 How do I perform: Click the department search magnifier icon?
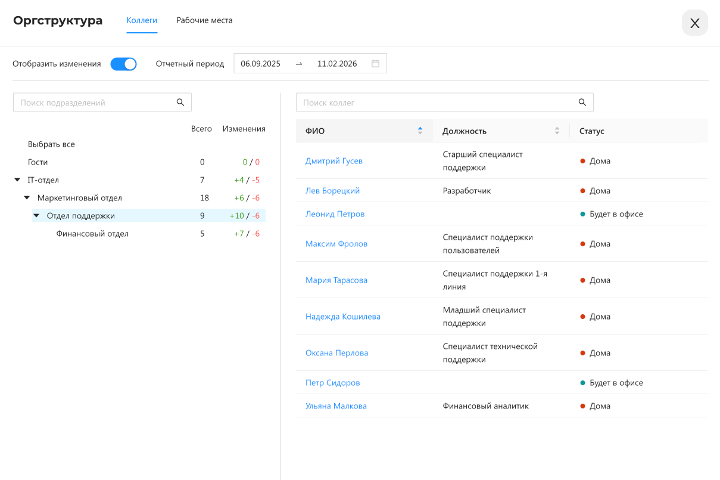180,103
